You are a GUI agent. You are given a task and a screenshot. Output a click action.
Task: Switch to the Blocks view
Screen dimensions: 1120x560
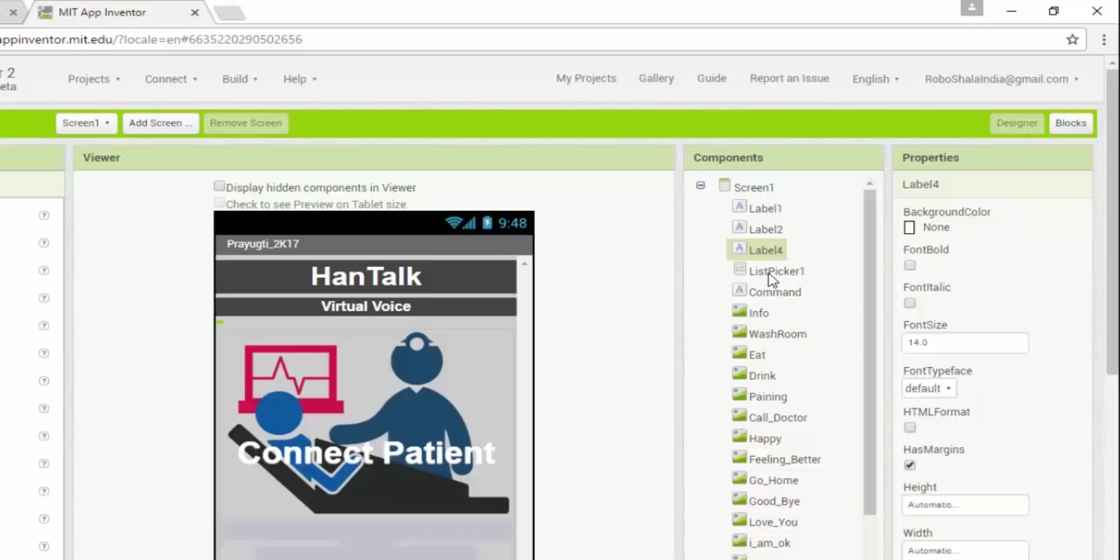(1071, 123)
